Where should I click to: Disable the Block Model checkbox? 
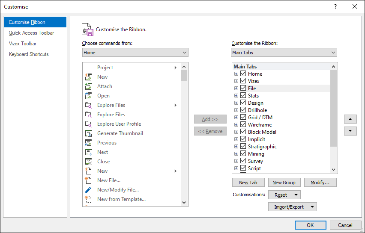pos(243,132)
